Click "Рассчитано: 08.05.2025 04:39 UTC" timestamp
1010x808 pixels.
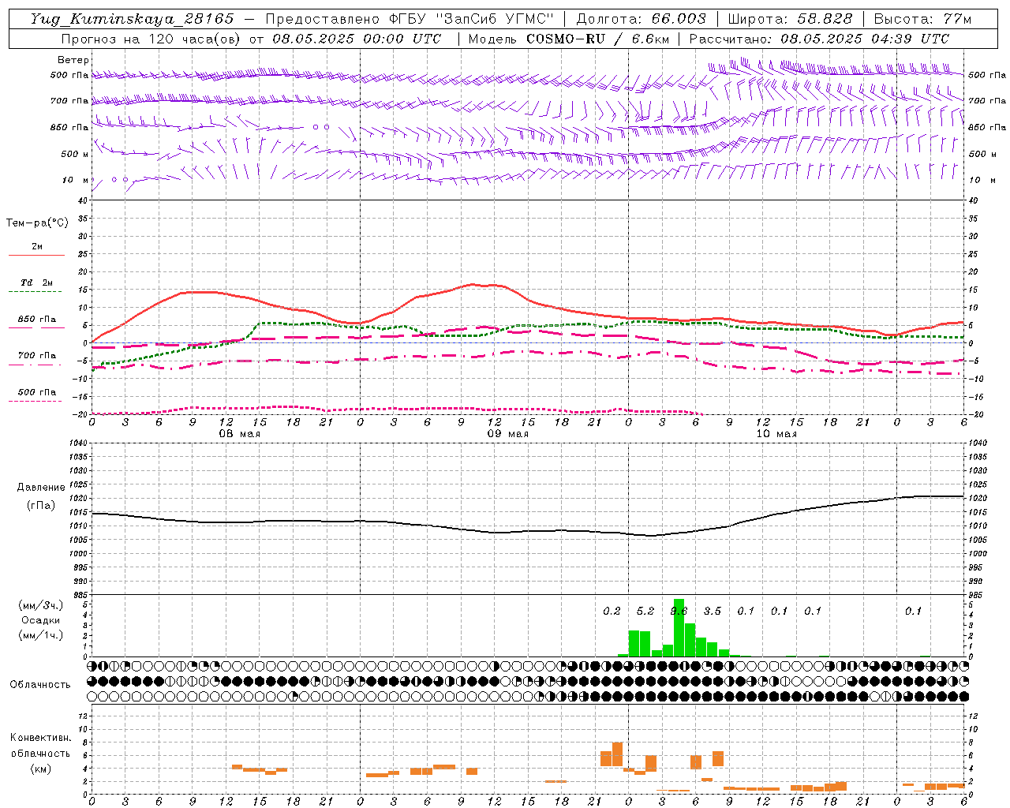[819, 39]
